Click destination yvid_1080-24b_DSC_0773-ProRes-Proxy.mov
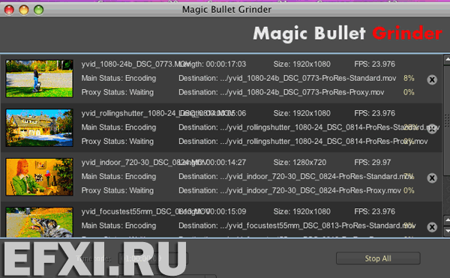 pyautogui.click(x=281, y=92)
